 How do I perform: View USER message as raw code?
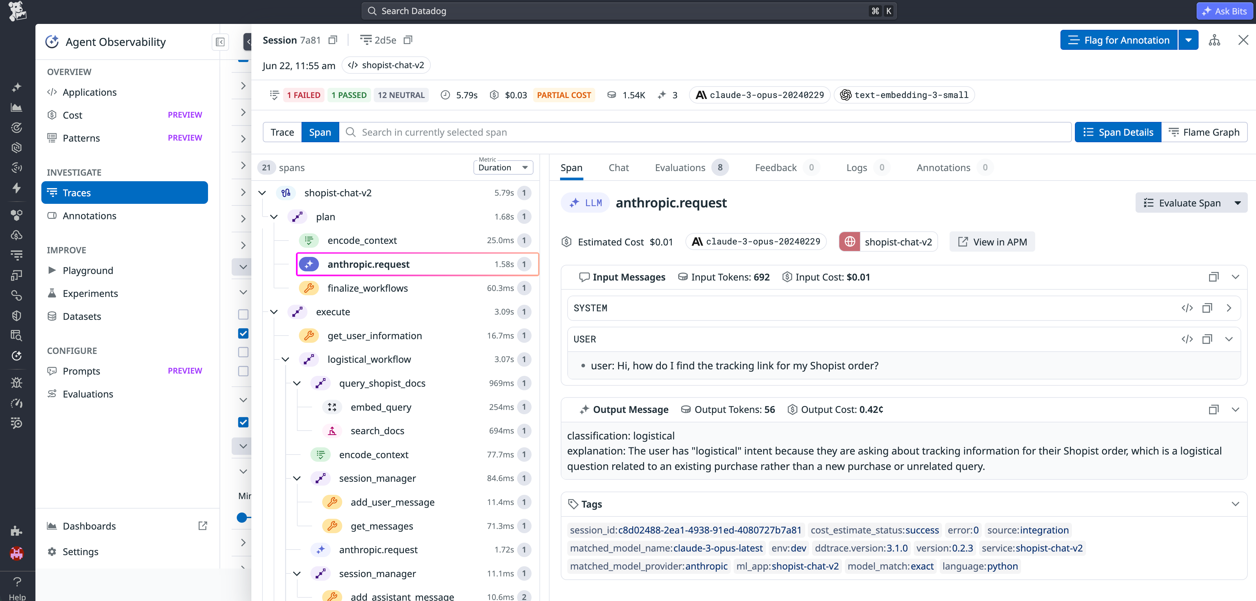[1187, 339]
